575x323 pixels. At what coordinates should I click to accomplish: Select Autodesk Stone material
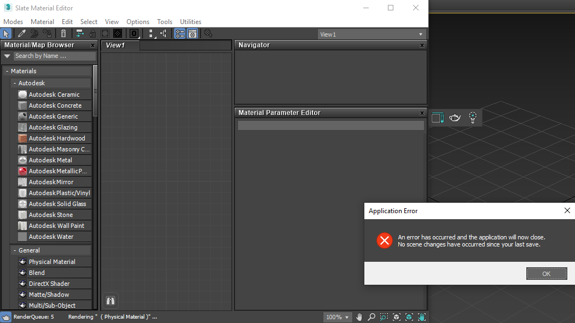point(54,215)
